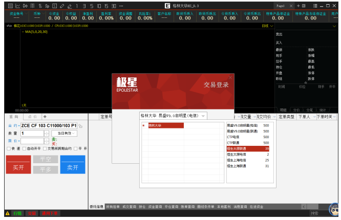Close the 交易登录 login dialog
The width and height of the screenshot is (341, 220).
click(230, 77)
